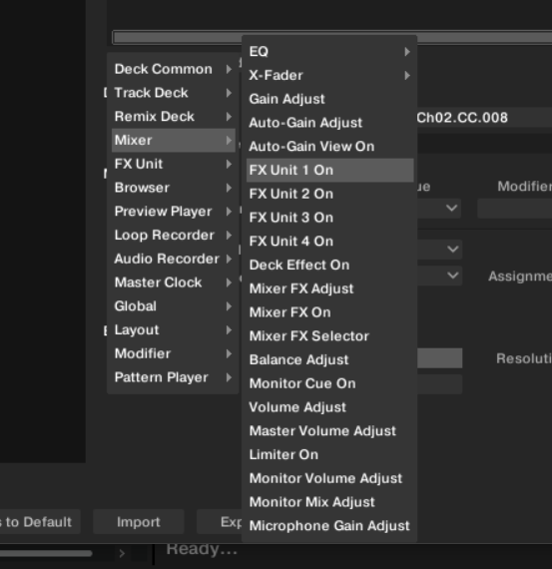Choose Monitor Cue On

click(x=329, y=383)
